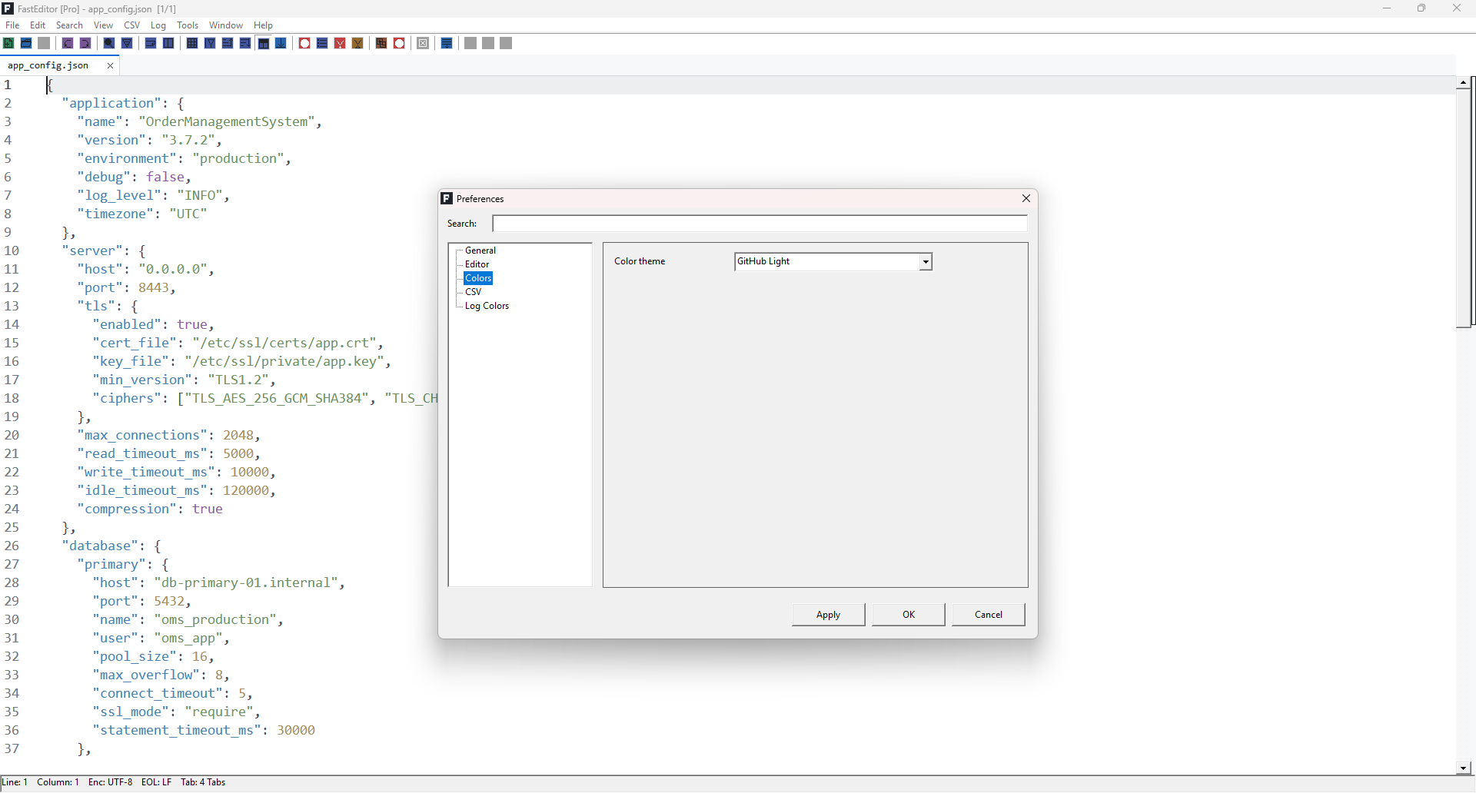The height and width of the screenshot is (793, 1476).
Task: Cancel the Preferences dialog
Action: tap(989, 615)
